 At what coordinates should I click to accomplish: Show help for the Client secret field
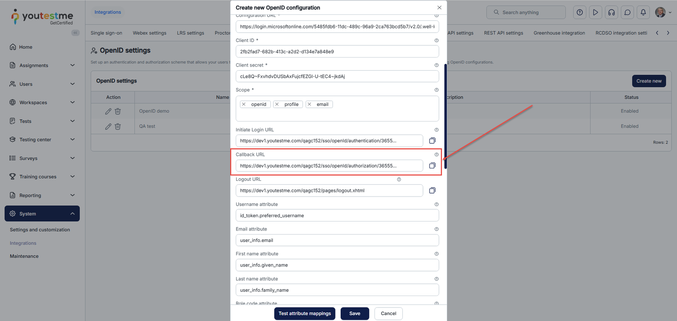click(x=437, y=65)
